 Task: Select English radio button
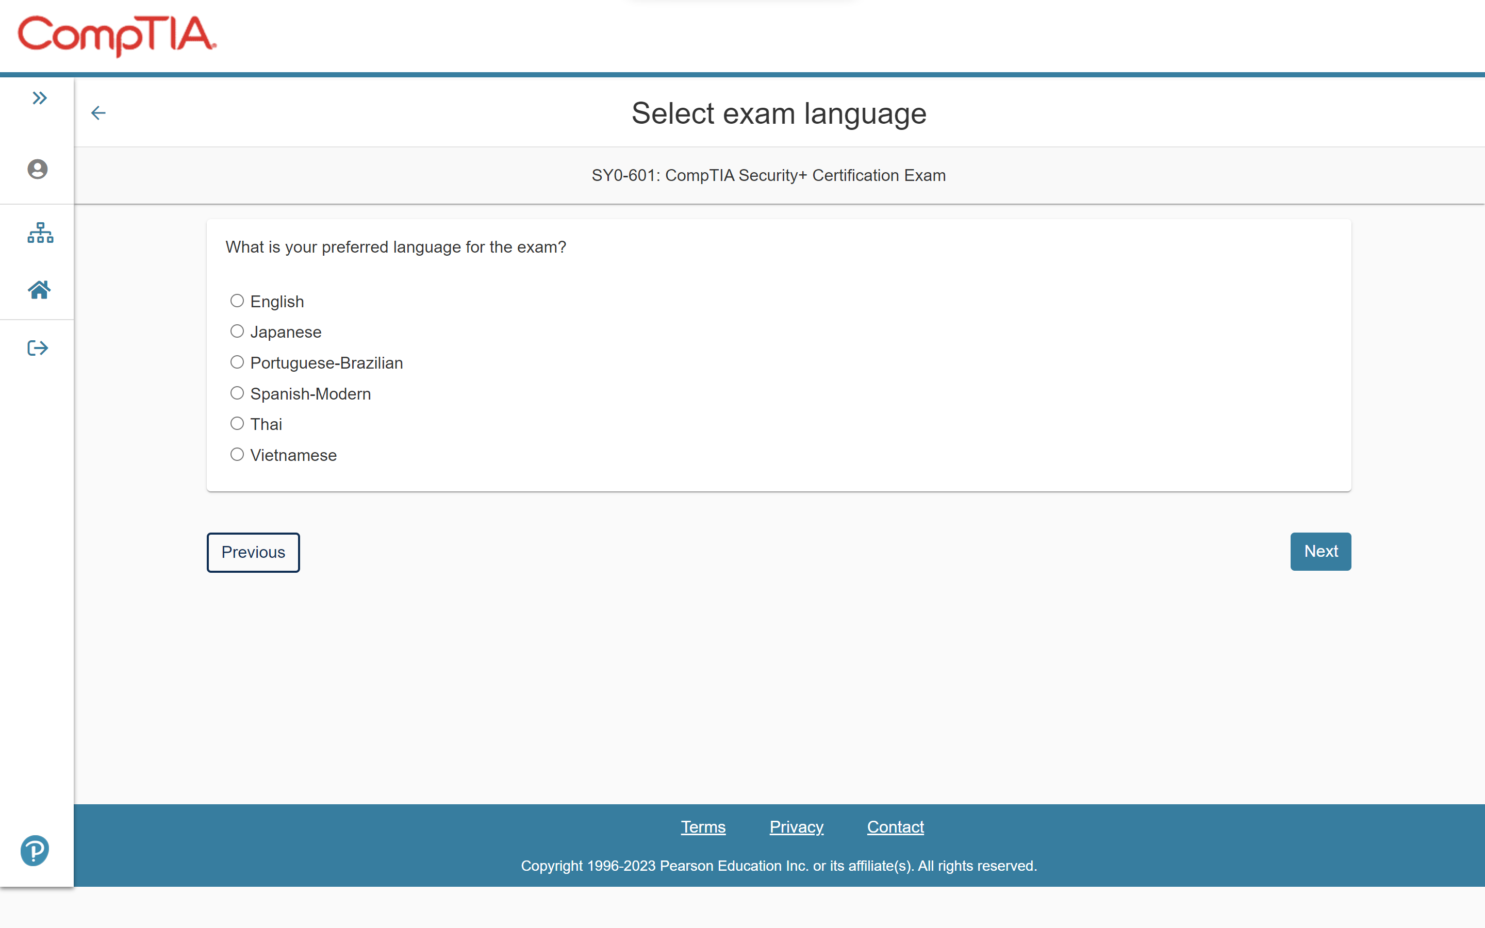237,301
